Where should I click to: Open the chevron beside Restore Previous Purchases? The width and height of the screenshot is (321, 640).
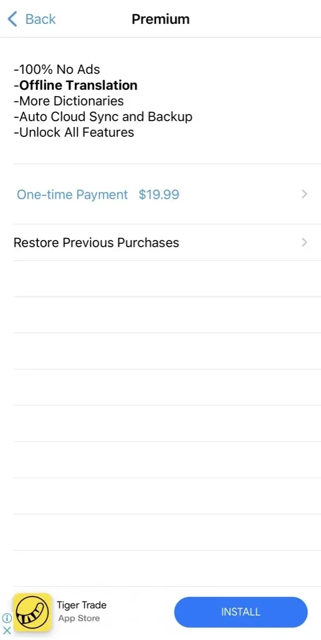(304, 242)
